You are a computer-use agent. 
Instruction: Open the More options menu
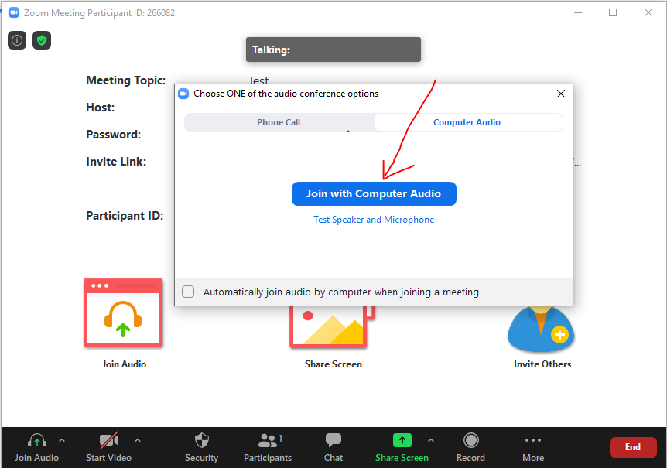pos(533,448)
